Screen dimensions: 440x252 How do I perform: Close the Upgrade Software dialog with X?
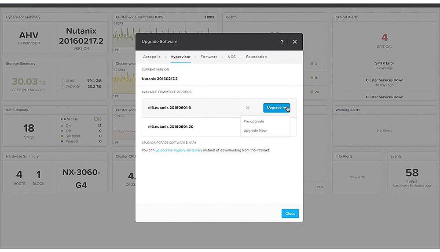(x=295, y=42)
